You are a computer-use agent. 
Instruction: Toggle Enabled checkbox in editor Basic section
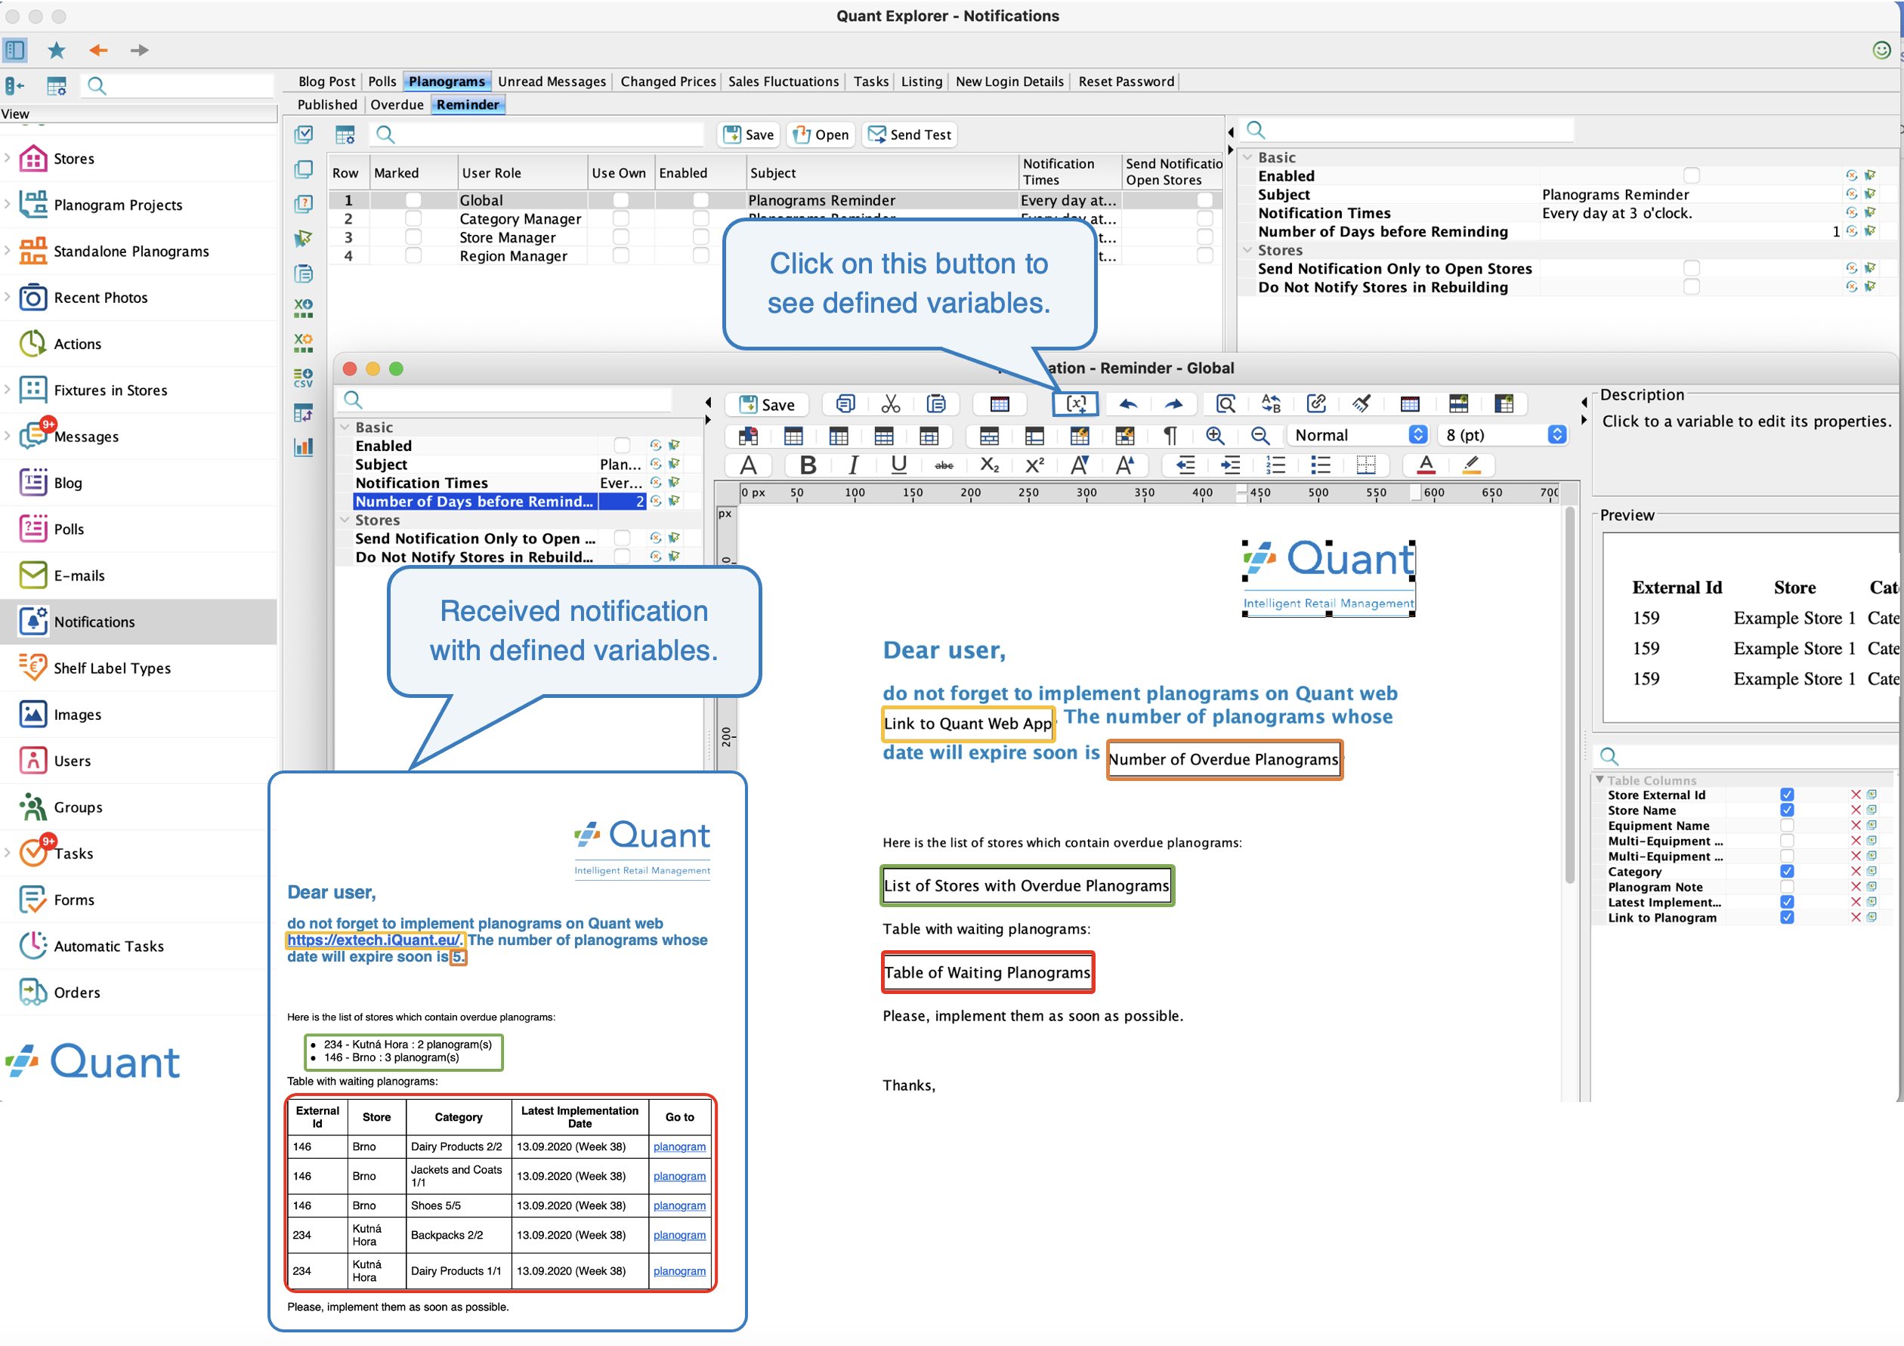pyautogui.click(x=621, y=446)
